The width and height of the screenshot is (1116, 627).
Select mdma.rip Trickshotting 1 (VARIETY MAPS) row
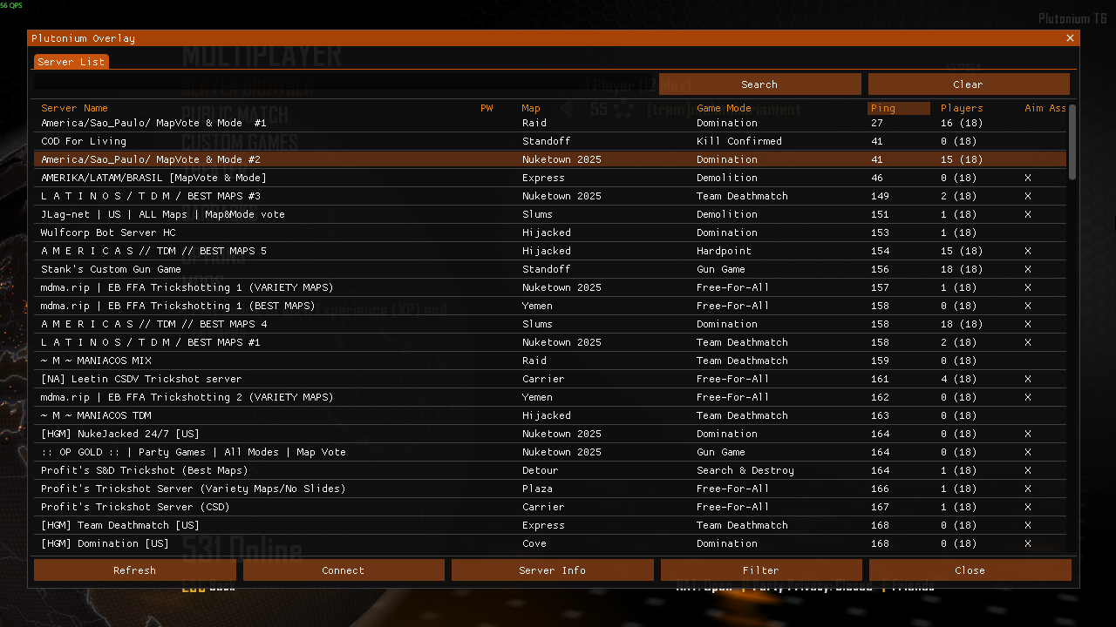pyautogui.click(x=550, y=287)
